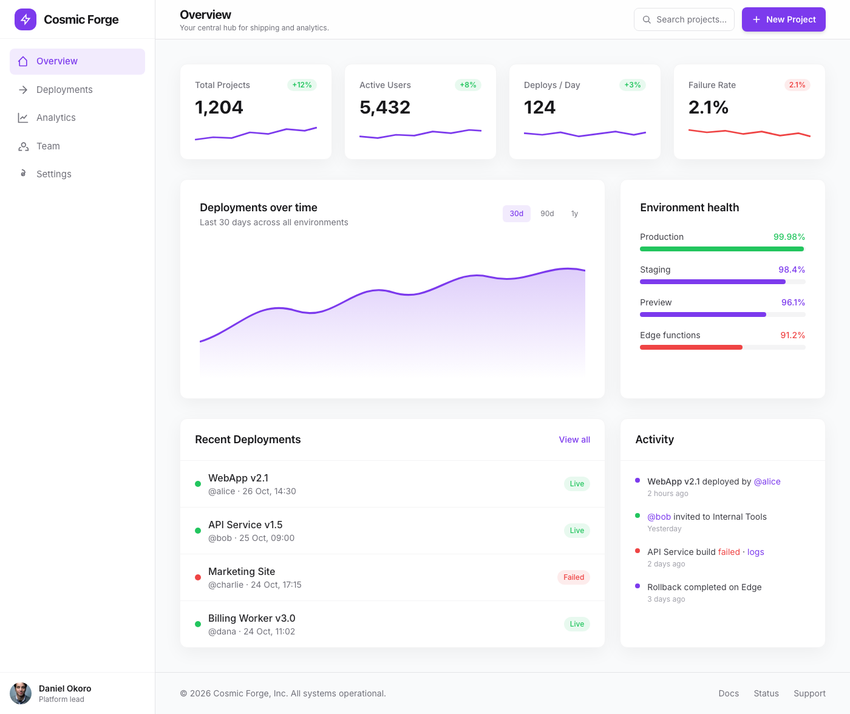This screenshot has width=850, height=714.
Task: Open the Deployments menu item
Action: point(77,90)
